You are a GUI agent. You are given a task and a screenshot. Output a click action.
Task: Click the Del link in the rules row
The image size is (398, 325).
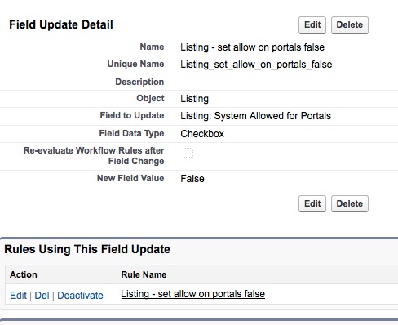coord(42,296)
